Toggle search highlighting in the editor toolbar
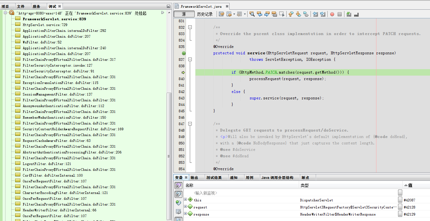This screenshot has height=221, width=430. click(274, 14)
